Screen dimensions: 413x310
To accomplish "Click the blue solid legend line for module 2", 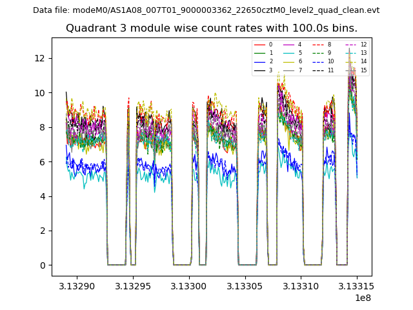I will tap(259, 61).
